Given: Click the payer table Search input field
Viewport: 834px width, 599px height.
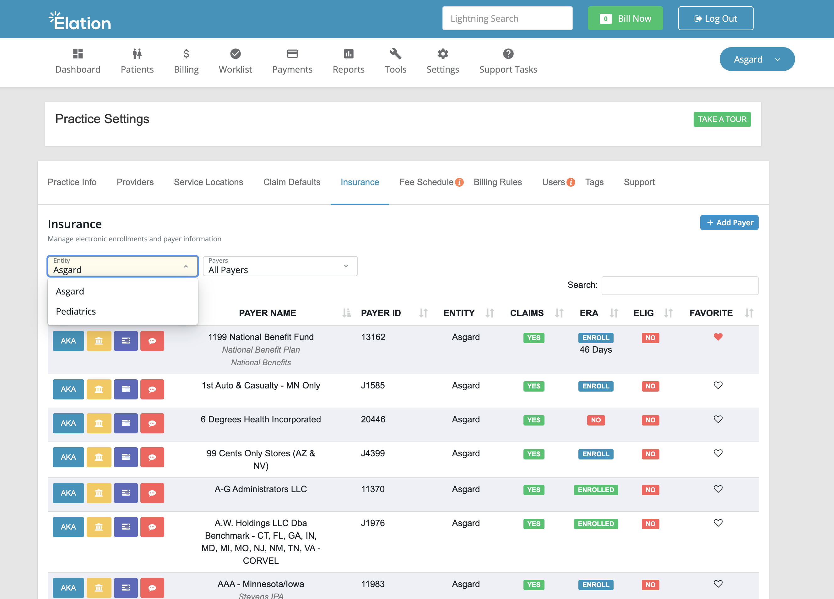Looking at the screenshot, I should pos(680,286).
